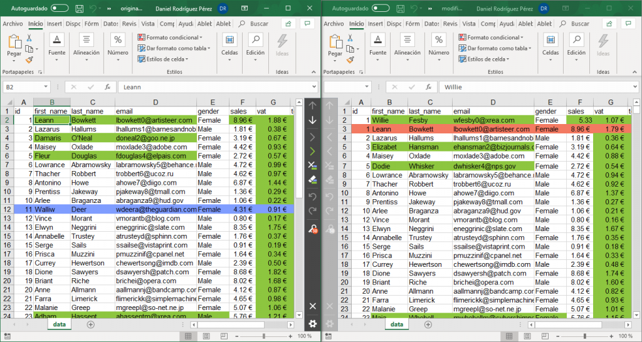Select column D header in original window
The image size is (642, 342).
pos(155,102)
